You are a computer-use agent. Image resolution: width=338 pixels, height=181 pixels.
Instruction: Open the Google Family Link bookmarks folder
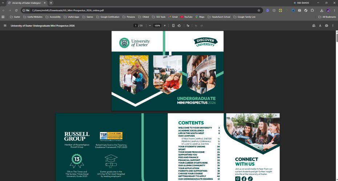coord(245,17)
